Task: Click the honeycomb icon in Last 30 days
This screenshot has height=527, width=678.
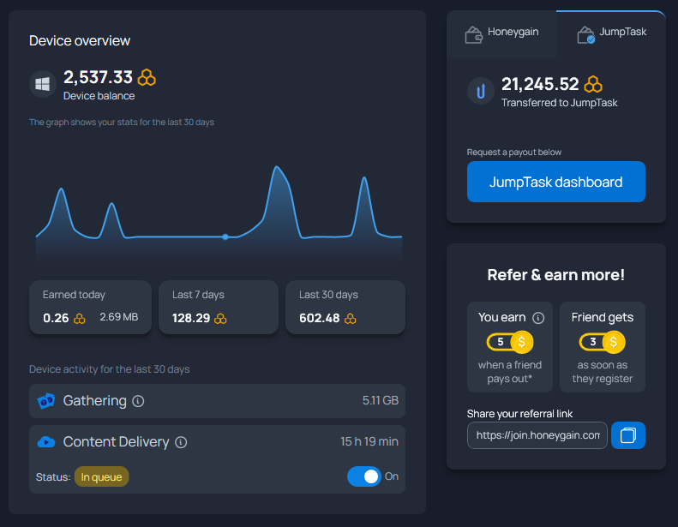Action: (x=351, y=319)
